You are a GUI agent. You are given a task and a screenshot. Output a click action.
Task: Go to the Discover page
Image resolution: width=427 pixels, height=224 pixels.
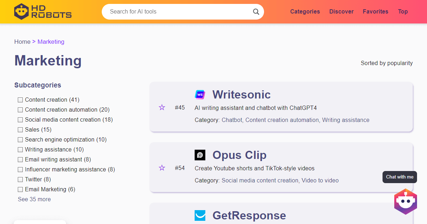[341, 11]
